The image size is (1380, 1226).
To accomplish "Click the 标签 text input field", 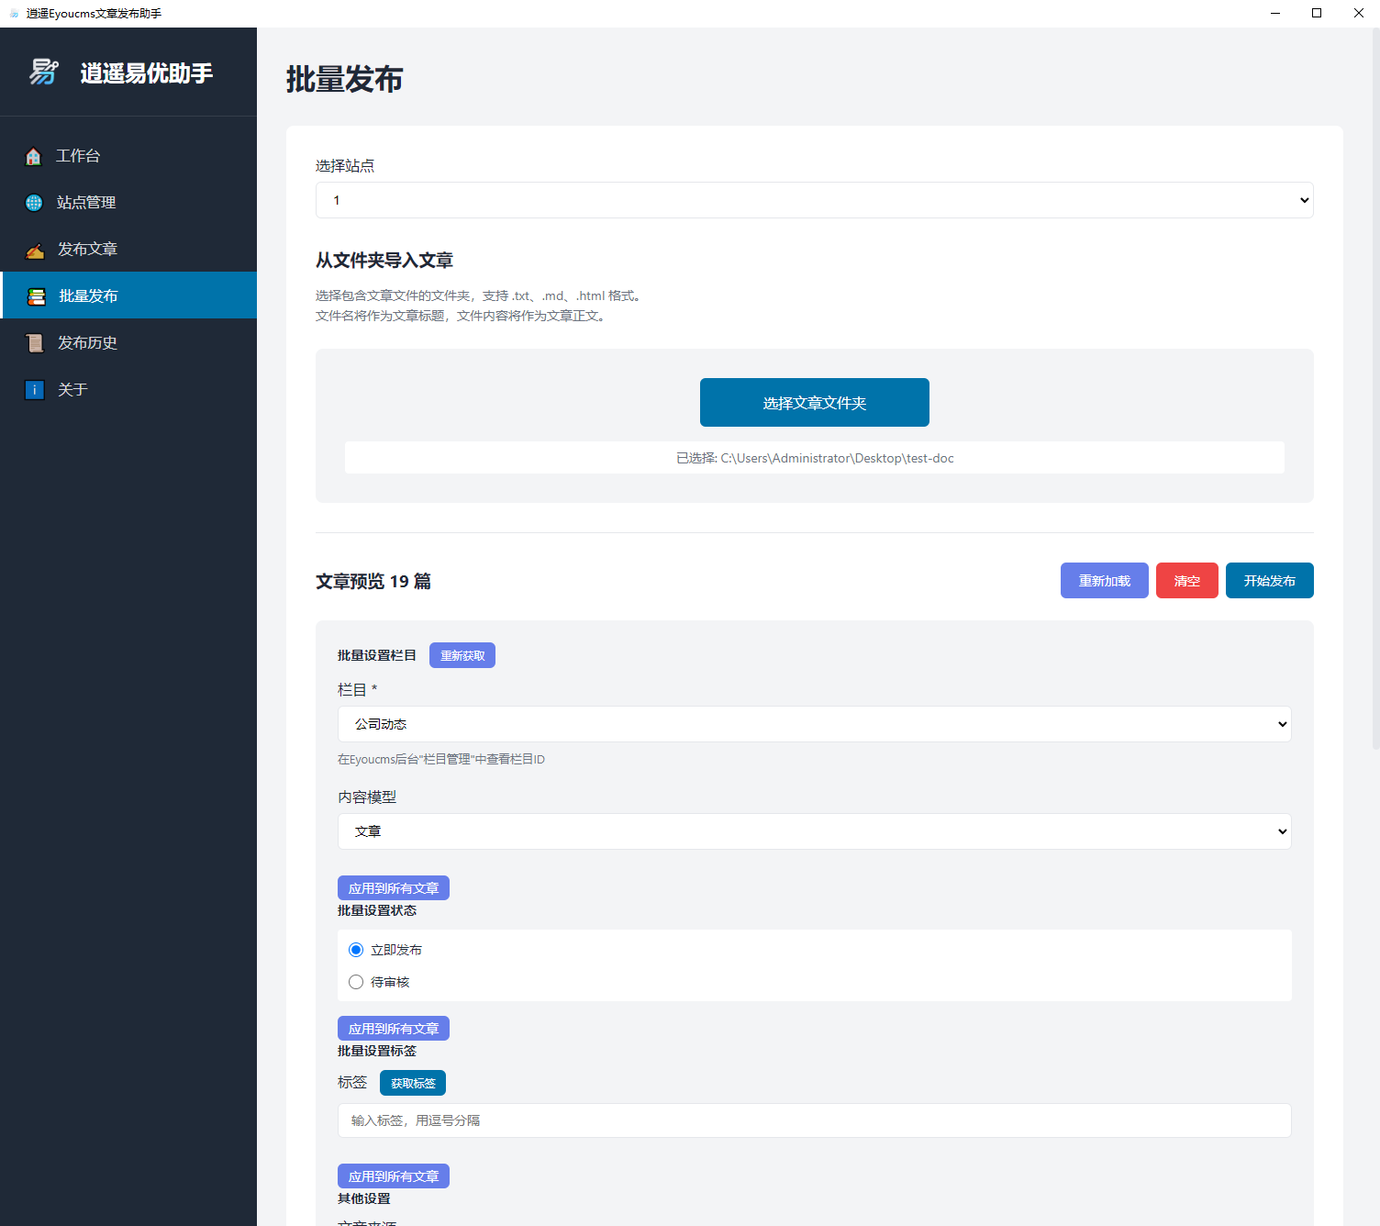I will (814, 1120).
